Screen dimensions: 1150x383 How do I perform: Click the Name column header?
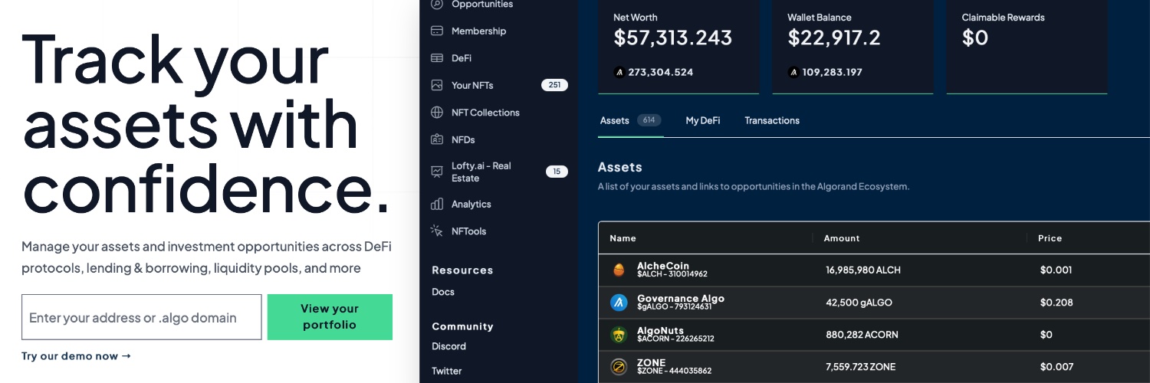tap(623, 238)
